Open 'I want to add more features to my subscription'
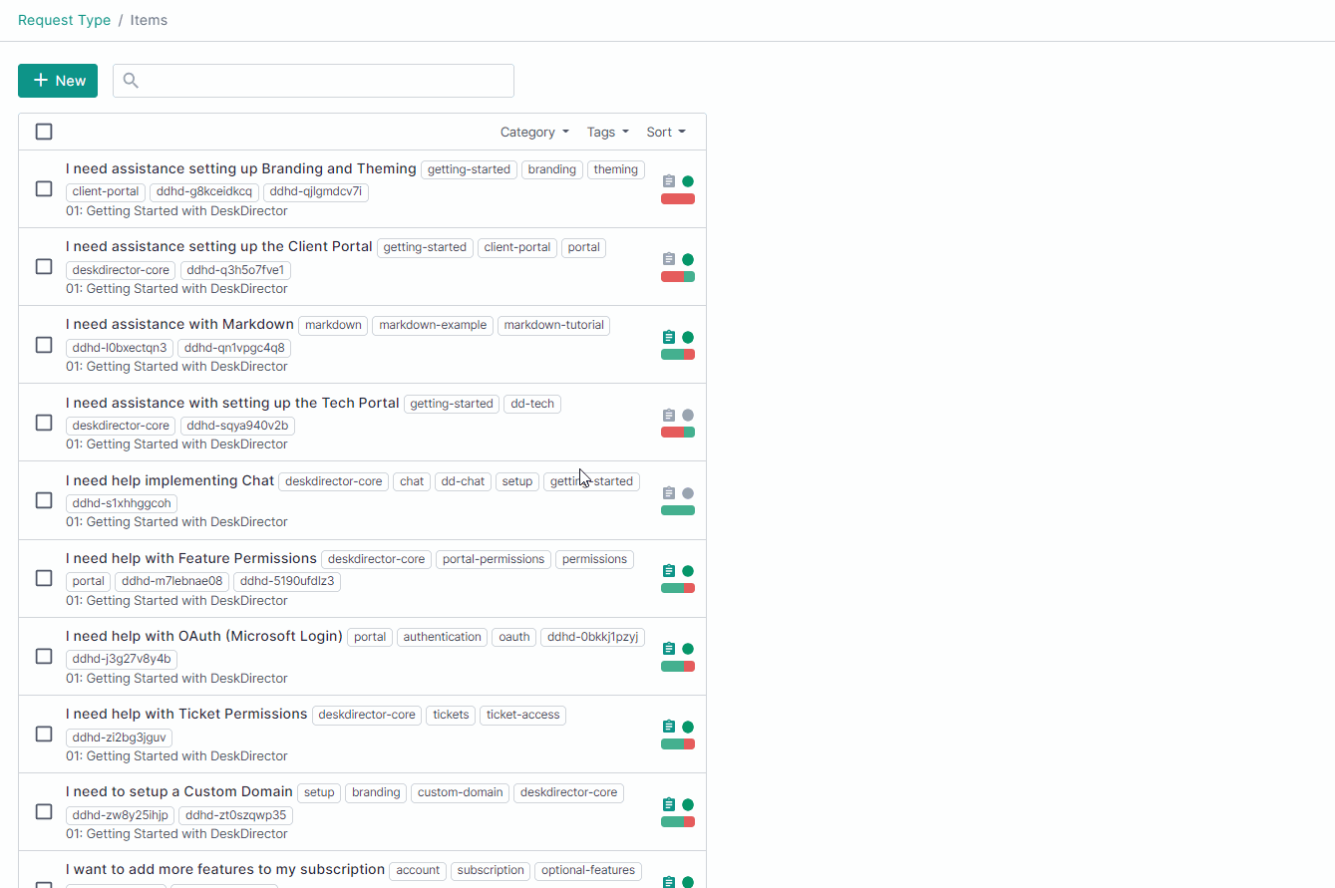The width and height of the screenshot is (1335, 888). (x=225, y=869)
